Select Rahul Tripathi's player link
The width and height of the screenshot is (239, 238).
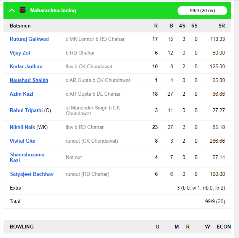[x=26, y=110]
